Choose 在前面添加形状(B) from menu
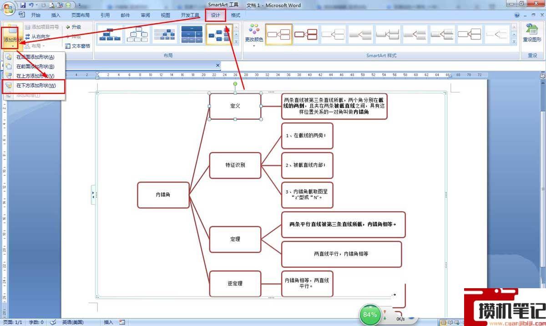 click(35, 66)
